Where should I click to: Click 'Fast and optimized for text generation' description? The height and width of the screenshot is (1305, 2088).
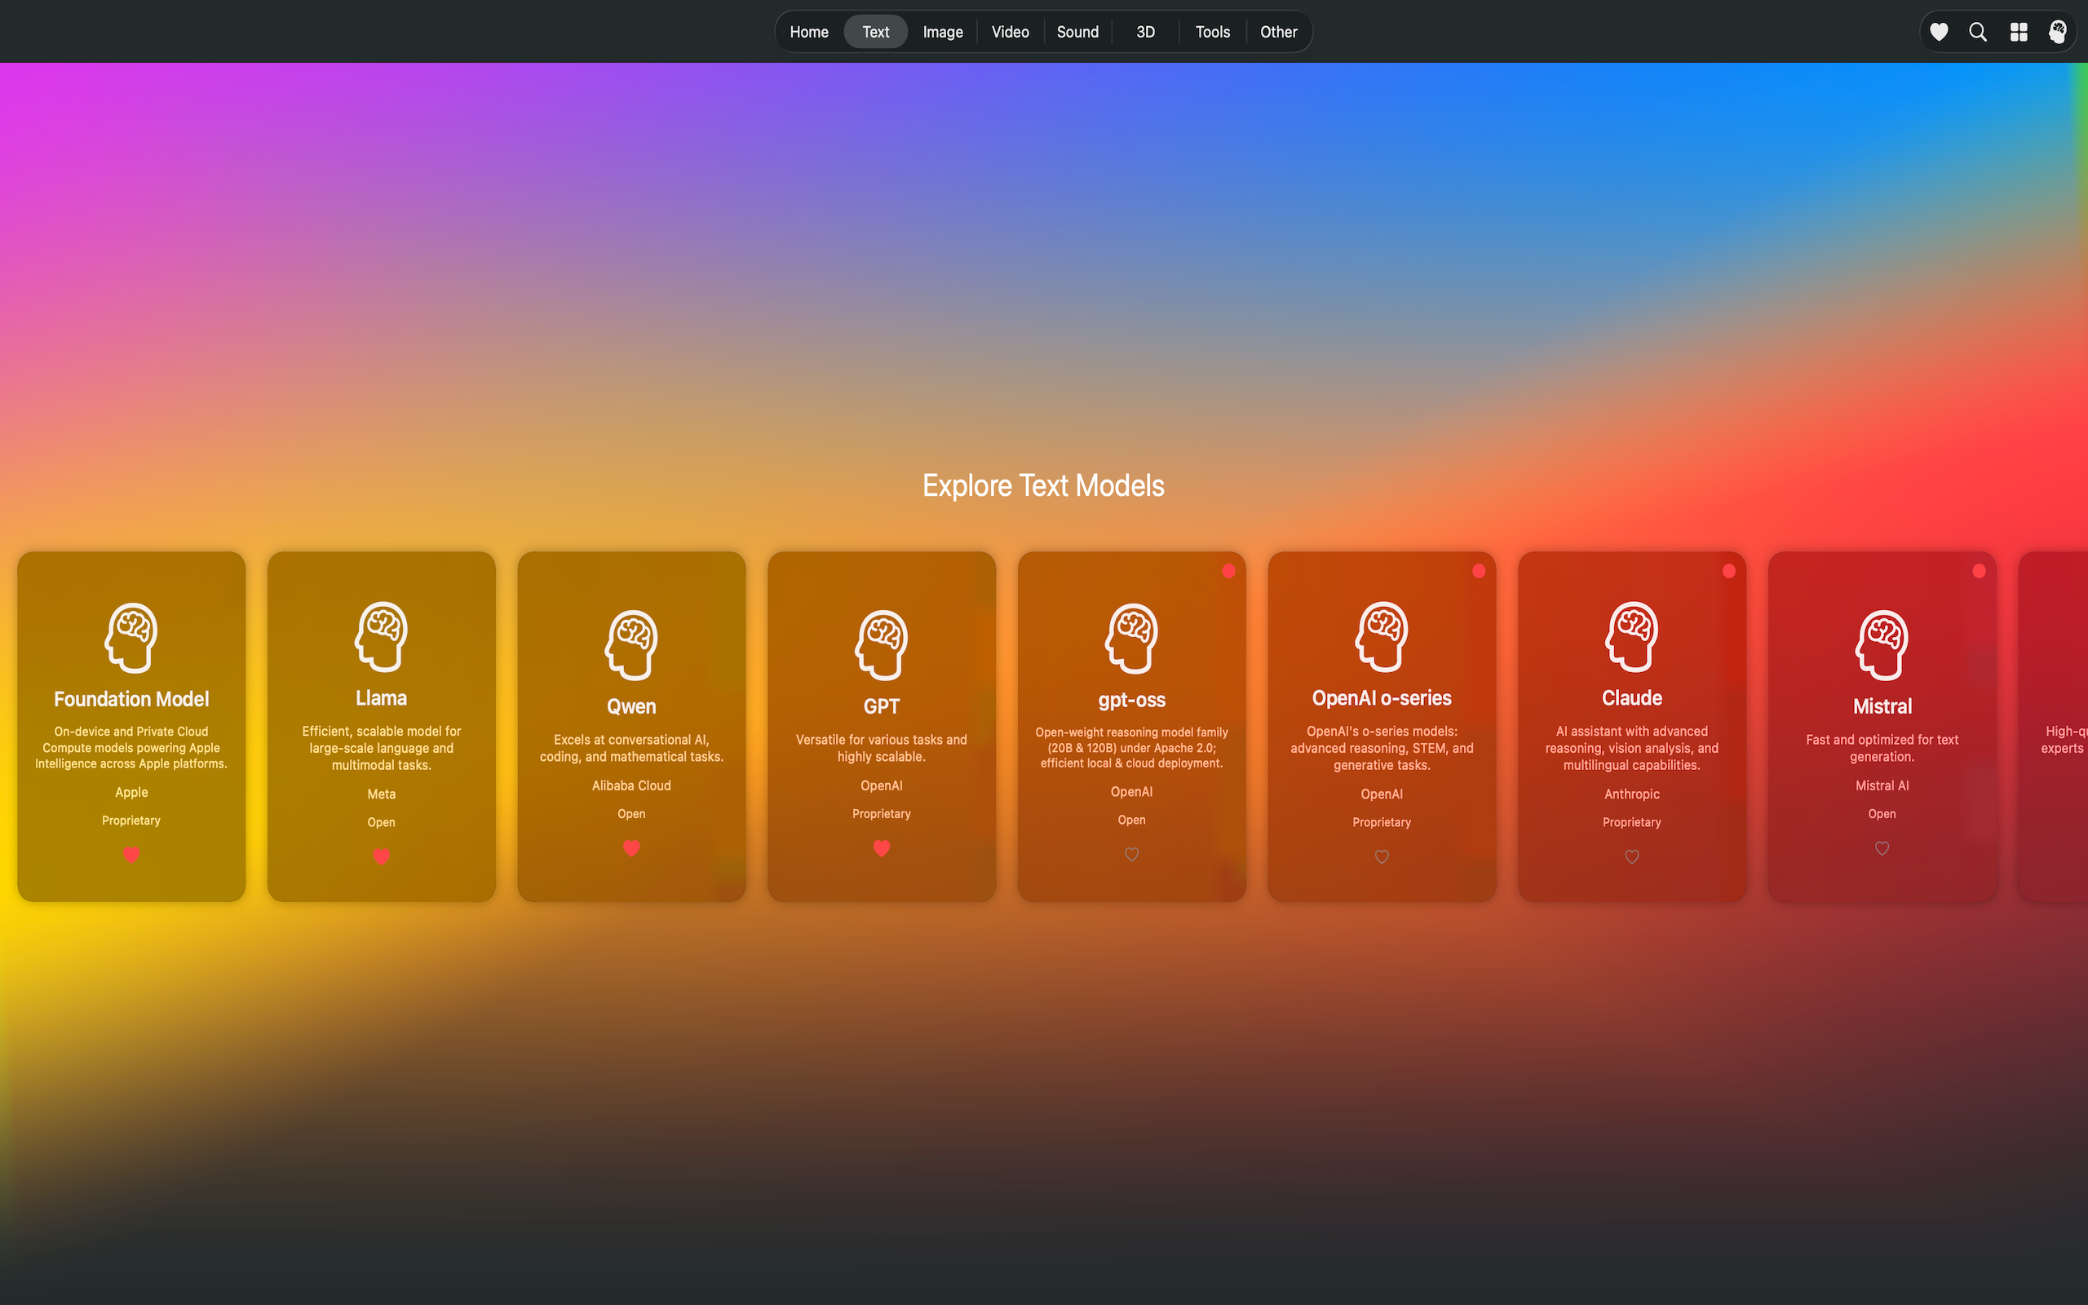coord(1882,748)
